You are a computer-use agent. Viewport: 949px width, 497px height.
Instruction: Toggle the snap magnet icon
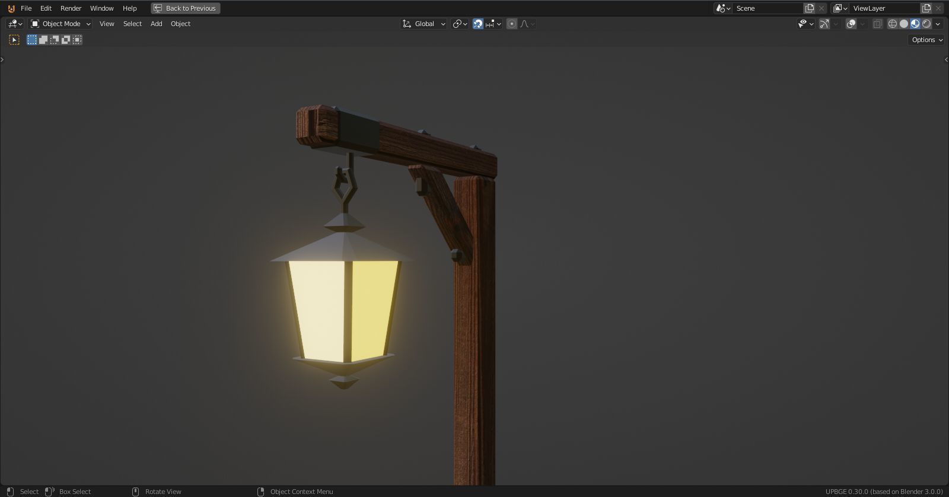point(478,24)
